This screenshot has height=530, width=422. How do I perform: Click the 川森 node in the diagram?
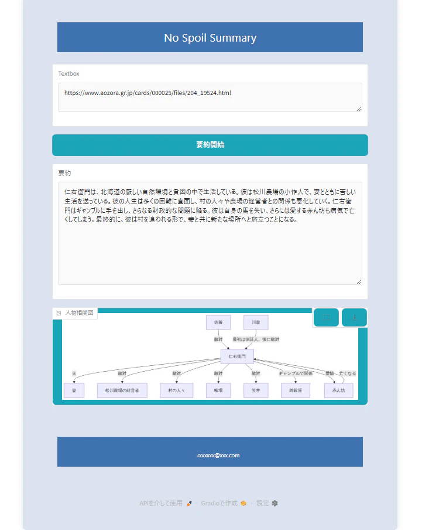point(256,322)
